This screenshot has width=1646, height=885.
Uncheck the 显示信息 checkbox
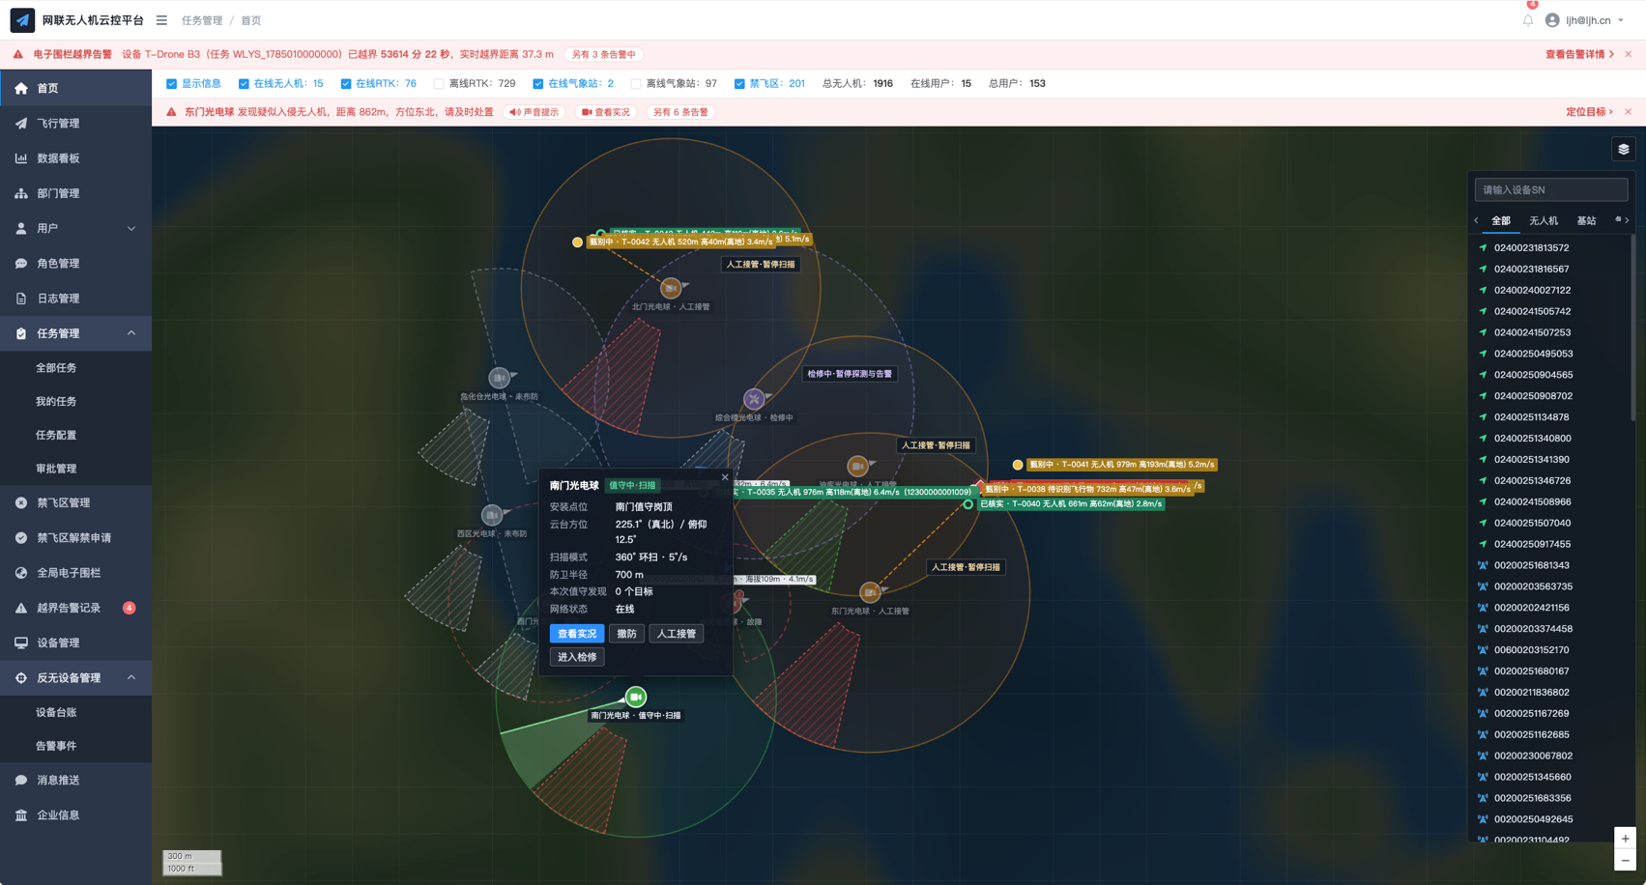tap(171, 84)
